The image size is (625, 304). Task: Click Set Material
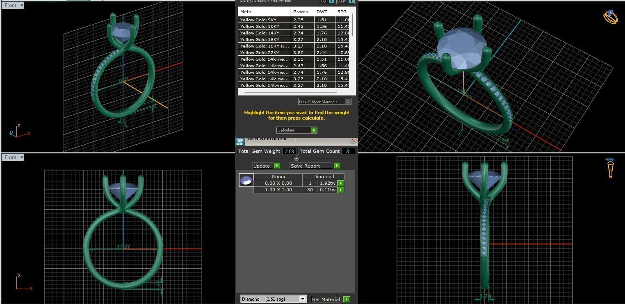330,299
